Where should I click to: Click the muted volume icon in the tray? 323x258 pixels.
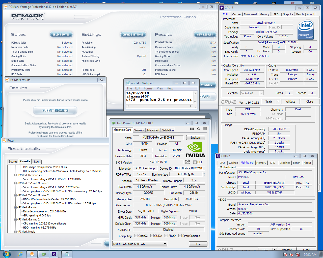tap(291, 254)
